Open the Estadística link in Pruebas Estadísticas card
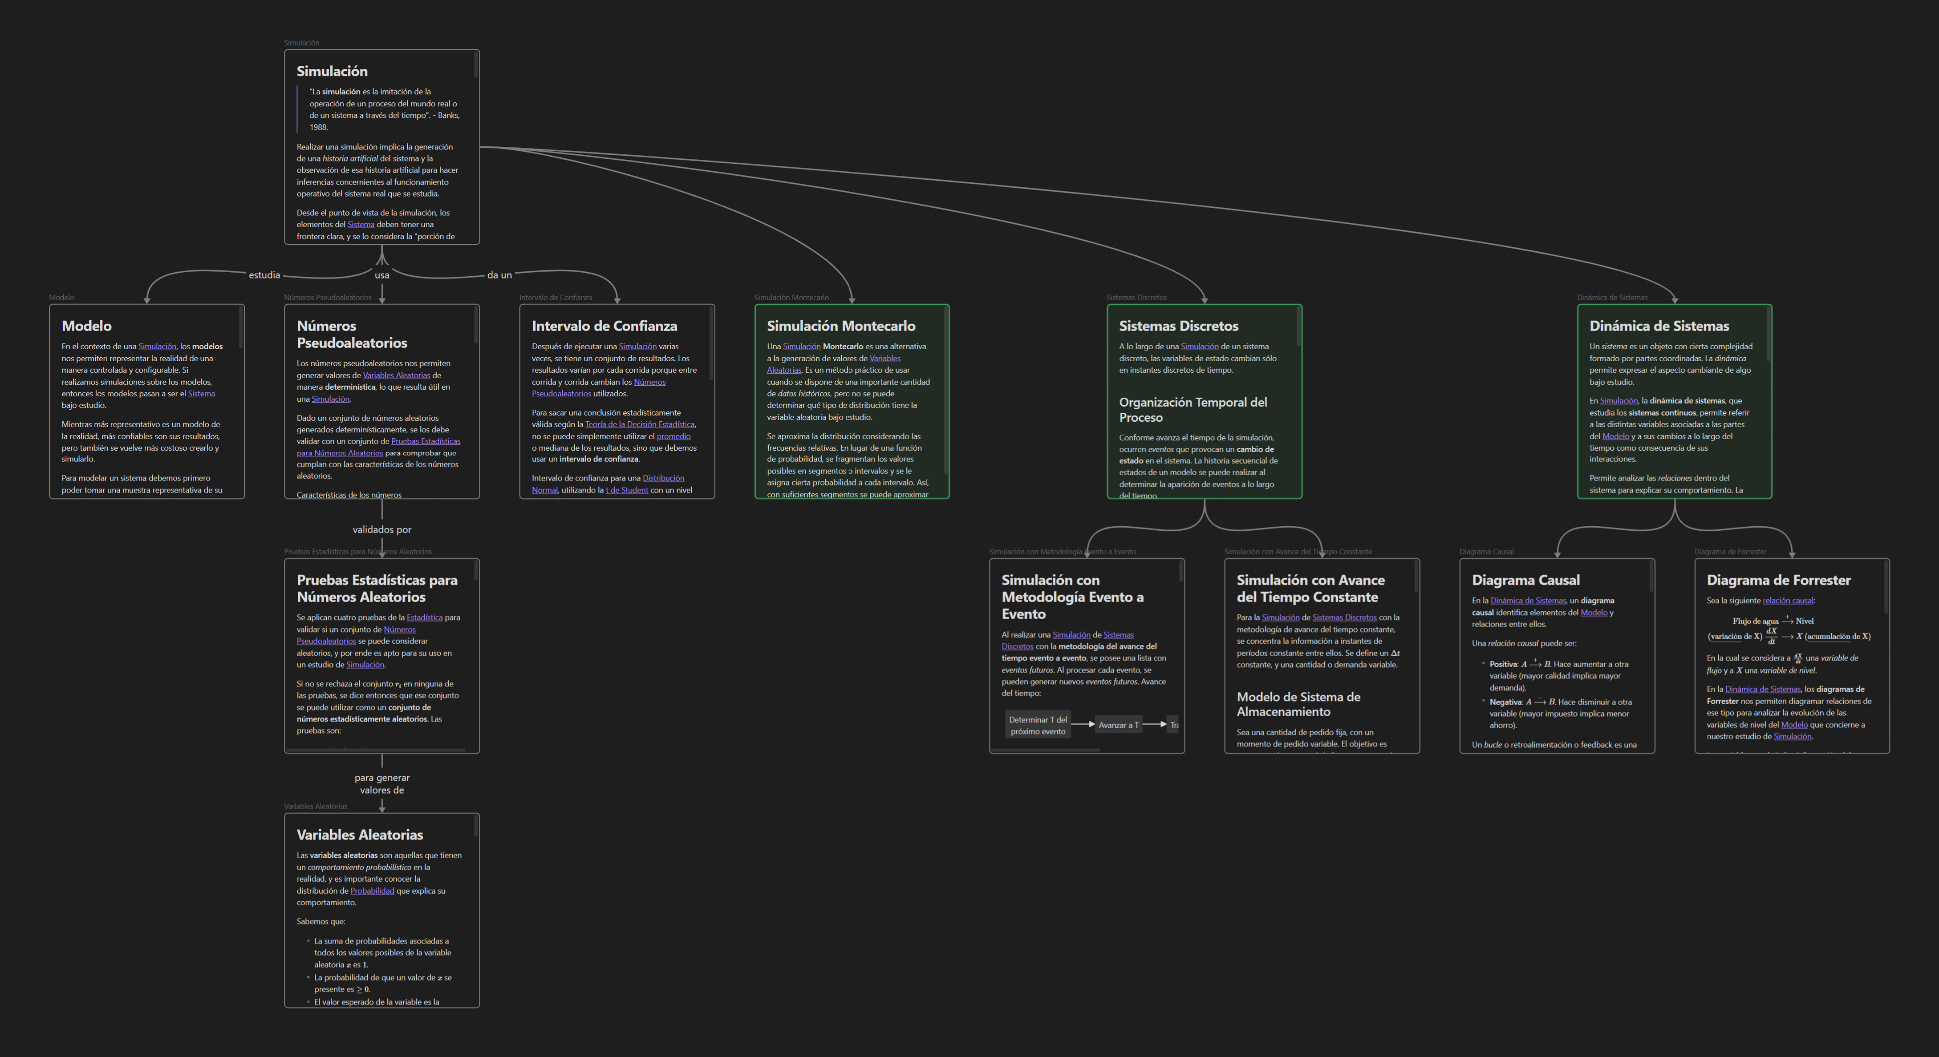 point(425,617)
